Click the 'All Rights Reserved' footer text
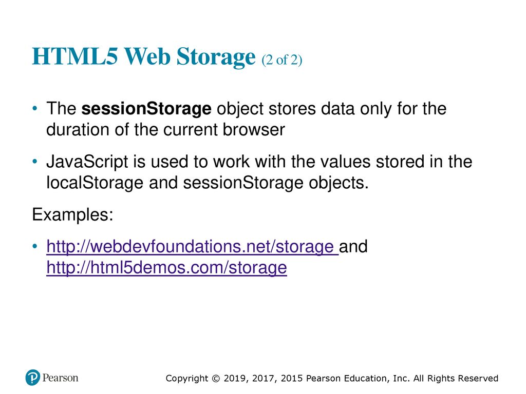This screenshot has width=526, height=394. click(x=456, y=379)
